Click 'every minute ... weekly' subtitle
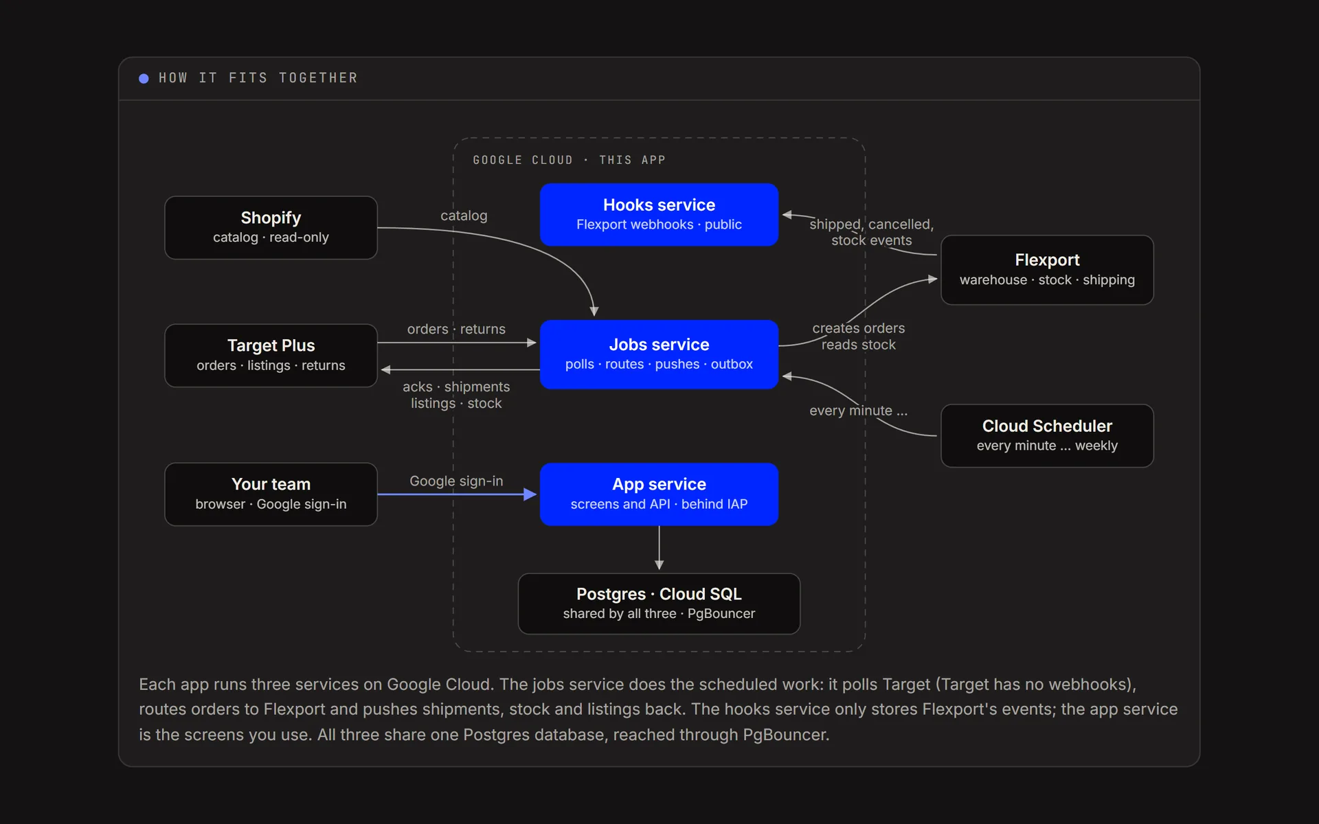 1047,446
